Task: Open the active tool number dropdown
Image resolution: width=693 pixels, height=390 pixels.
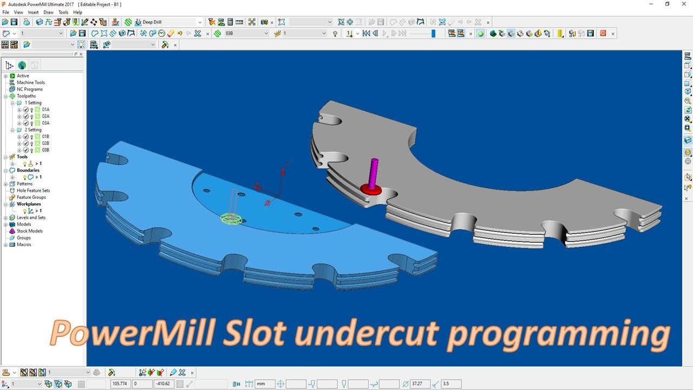Action: pyautogui.click(x=324, y=34)
